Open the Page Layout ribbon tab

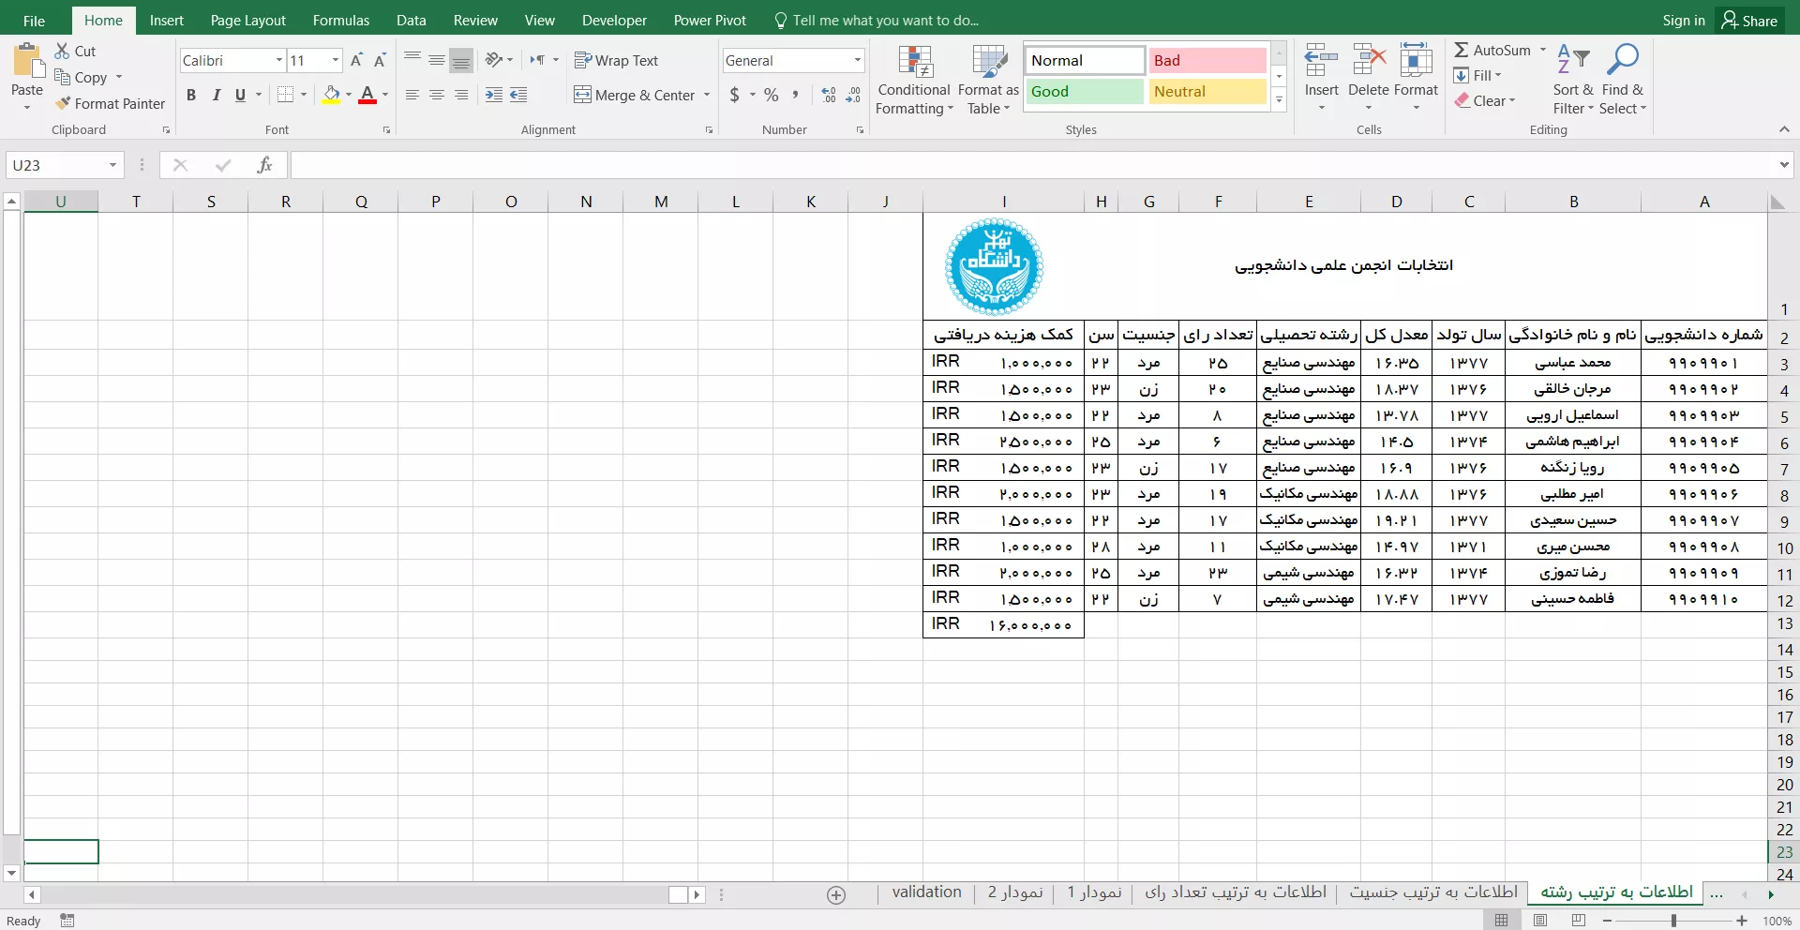coord(247,21)
